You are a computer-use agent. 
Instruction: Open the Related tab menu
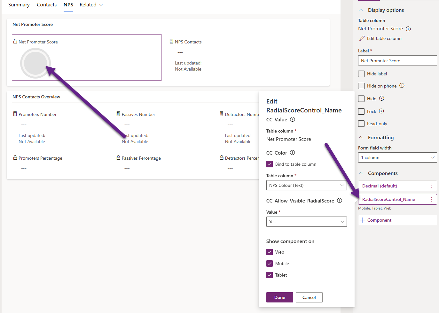tap(91, 5)
